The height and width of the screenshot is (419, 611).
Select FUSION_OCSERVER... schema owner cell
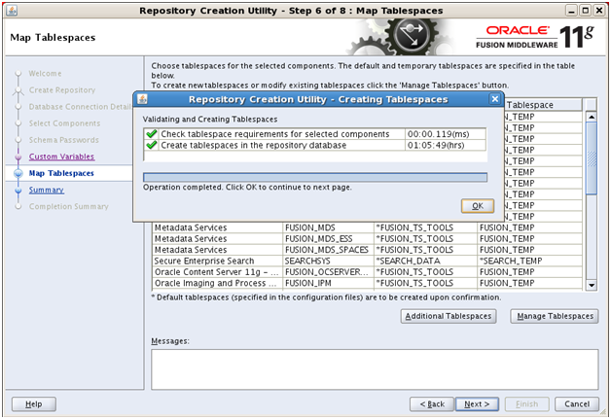(328, 272)
